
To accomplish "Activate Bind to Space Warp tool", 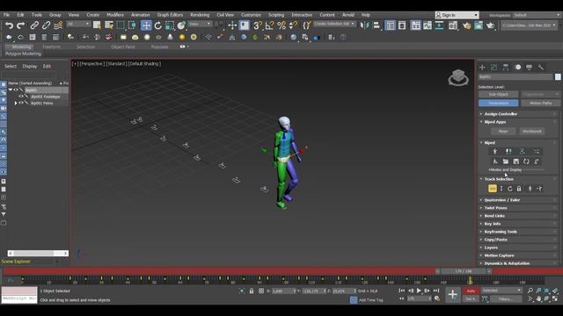I will [x=58, y=25].
